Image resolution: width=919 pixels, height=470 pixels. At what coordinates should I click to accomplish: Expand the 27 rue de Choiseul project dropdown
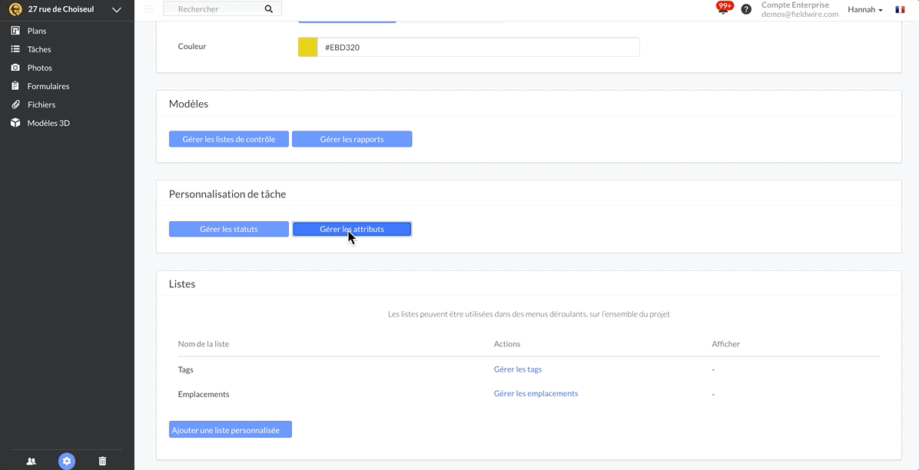coord(116,10)
